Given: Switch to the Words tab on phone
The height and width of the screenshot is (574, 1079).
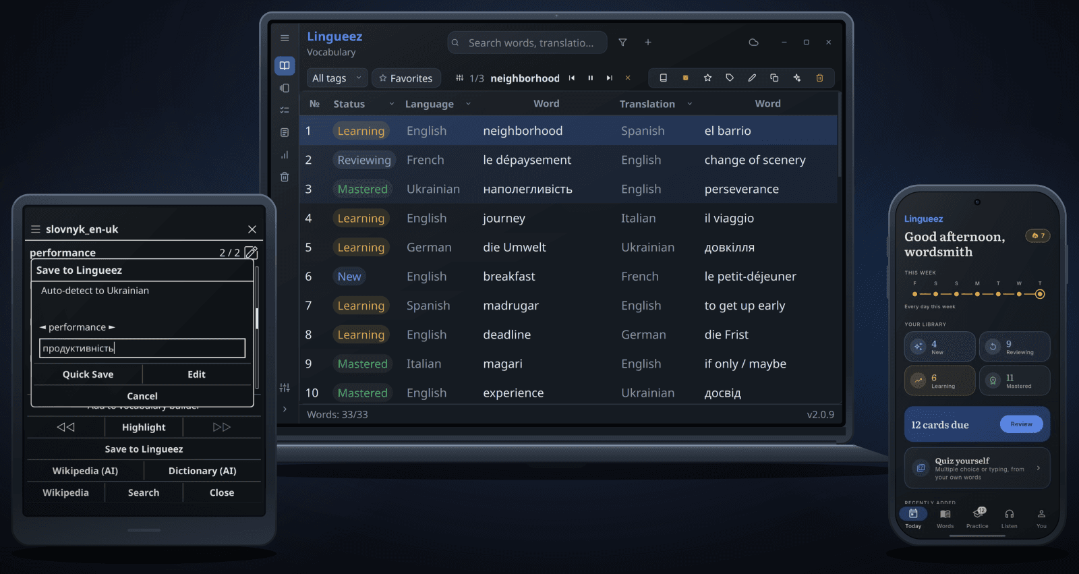Looking at the screenshot, I should pos(945,518).
